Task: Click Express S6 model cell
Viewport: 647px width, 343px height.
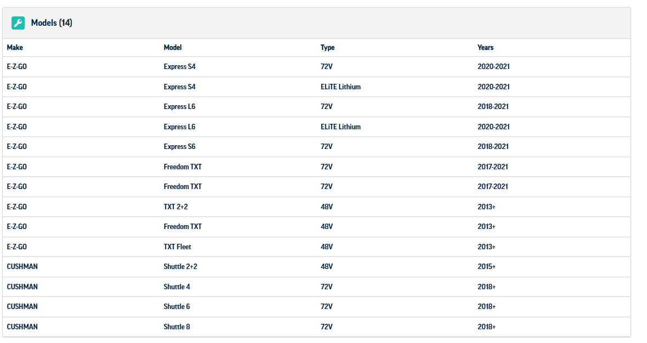Action: tap(179, 147)
